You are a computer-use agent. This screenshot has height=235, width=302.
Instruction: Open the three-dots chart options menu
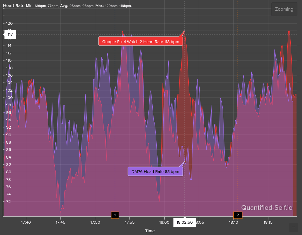293,227
